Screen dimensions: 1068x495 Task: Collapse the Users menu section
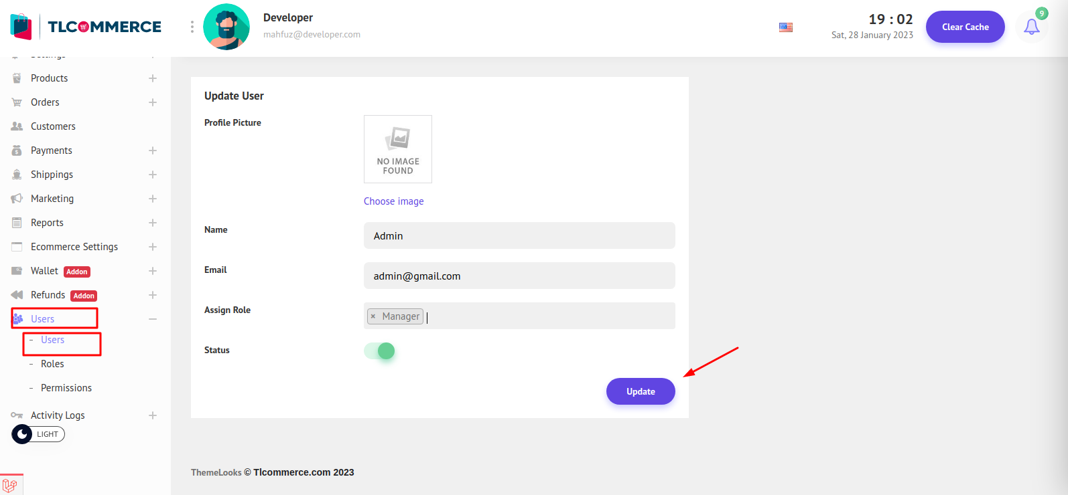[x=153, y=319]
